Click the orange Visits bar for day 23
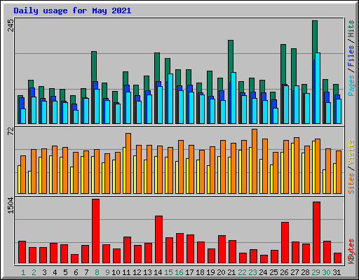The image size is (359, 280). tap(255, 161)
